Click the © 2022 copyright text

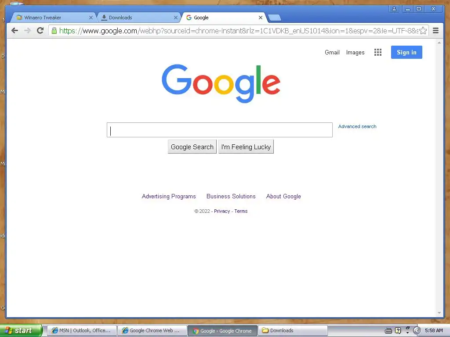coord(202,211)
